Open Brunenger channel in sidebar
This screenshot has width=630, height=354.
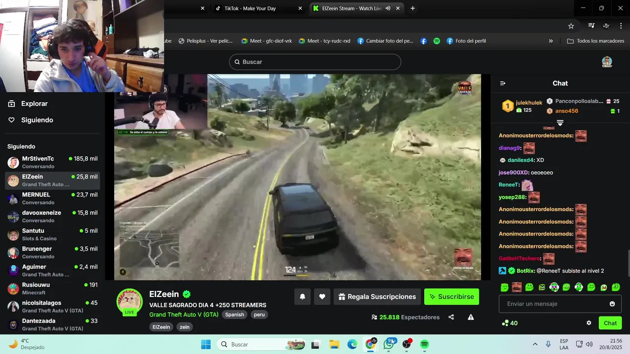[53, 252]
